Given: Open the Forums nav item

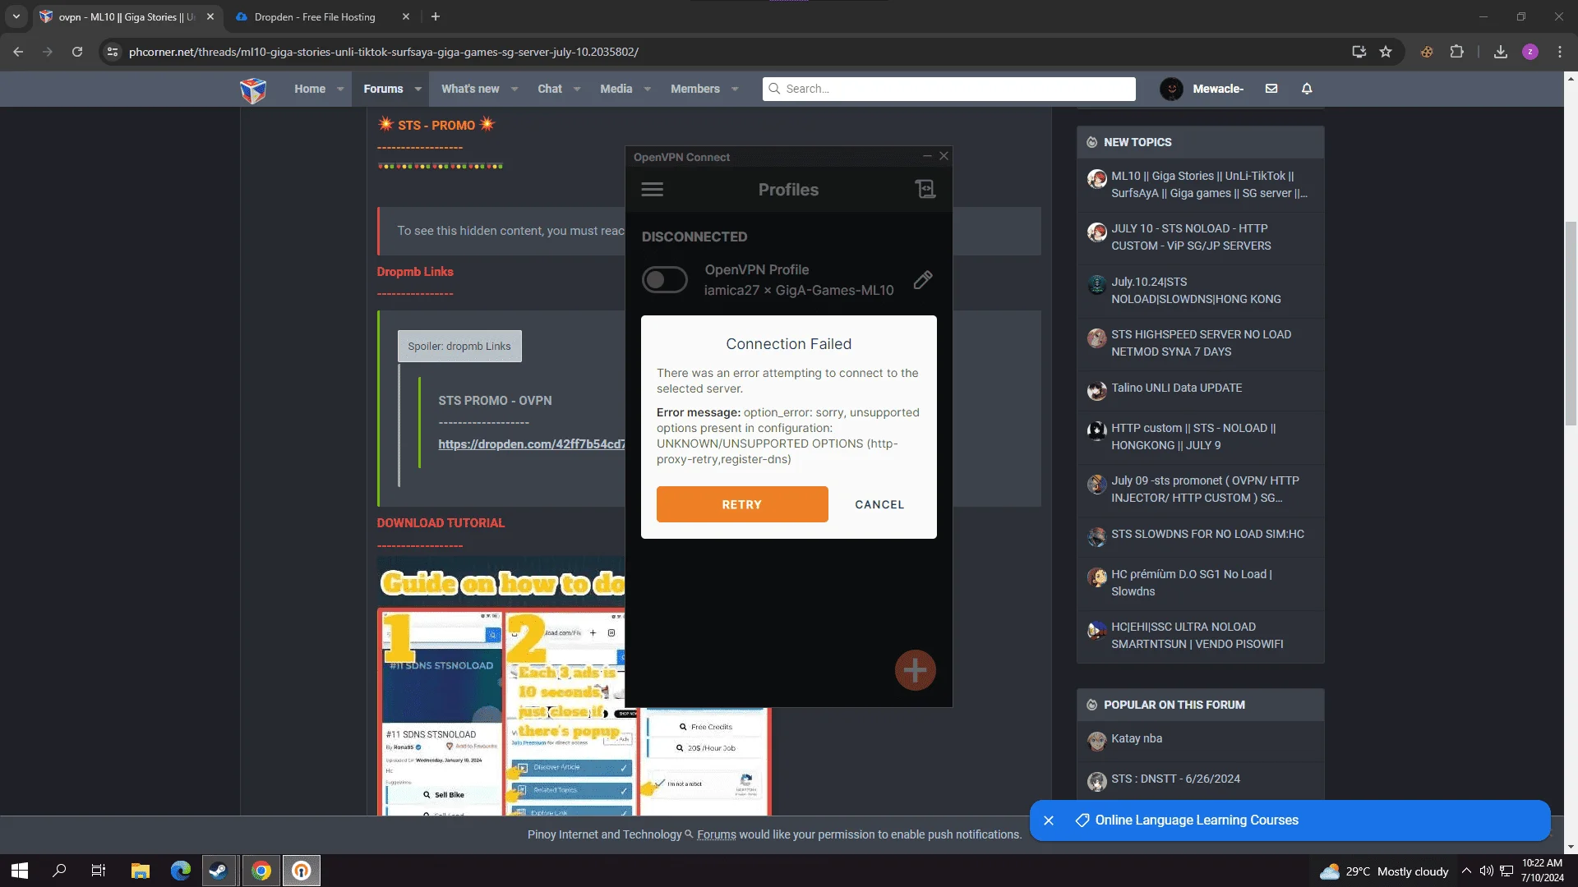Looking at the screenshot, I should click(383, 89).
